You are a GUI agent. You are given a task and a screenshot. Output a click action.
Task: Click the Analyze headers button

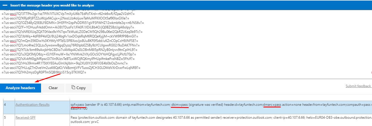[x=20, y=88]
